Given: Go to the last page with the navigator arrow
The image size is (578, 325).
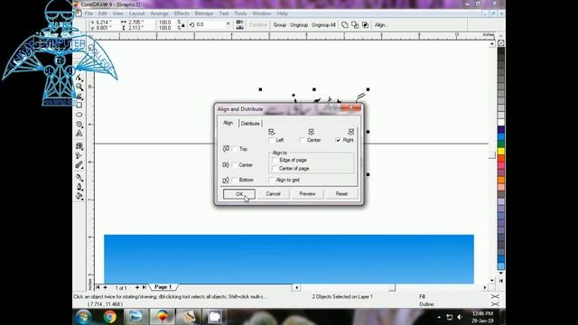Looking at the screenshot, I should click(144, 287).
